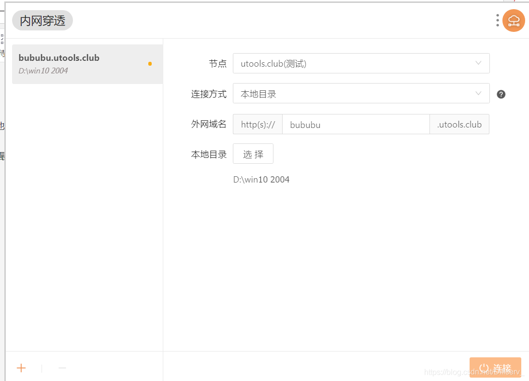
Task: Click the 选择 button for local directory
Action: click(253, 154)
